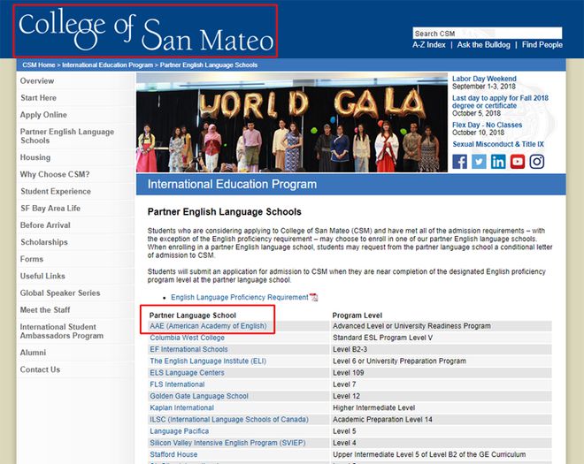
Task: Open the Overview sidebar item
Action: click(37, 80)
